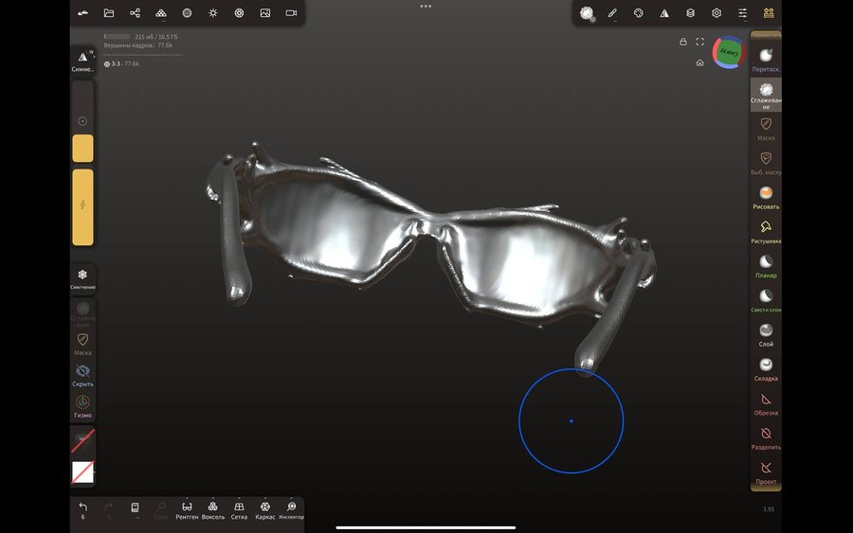Select the Перетаск. drag tool
This screenshot has height=533, width=853.
point(766,60)
